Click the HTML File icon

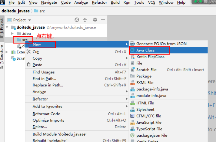click(x=132, y=103)
